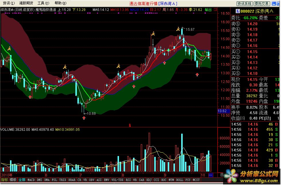Click the blue --- box on date axis
This screenshot has height=185, width=281.
point(210,175)
